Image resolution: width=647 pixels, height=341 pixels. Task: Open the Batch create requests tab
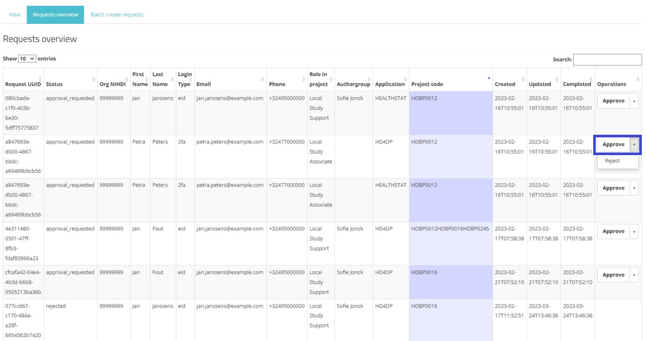117,15
